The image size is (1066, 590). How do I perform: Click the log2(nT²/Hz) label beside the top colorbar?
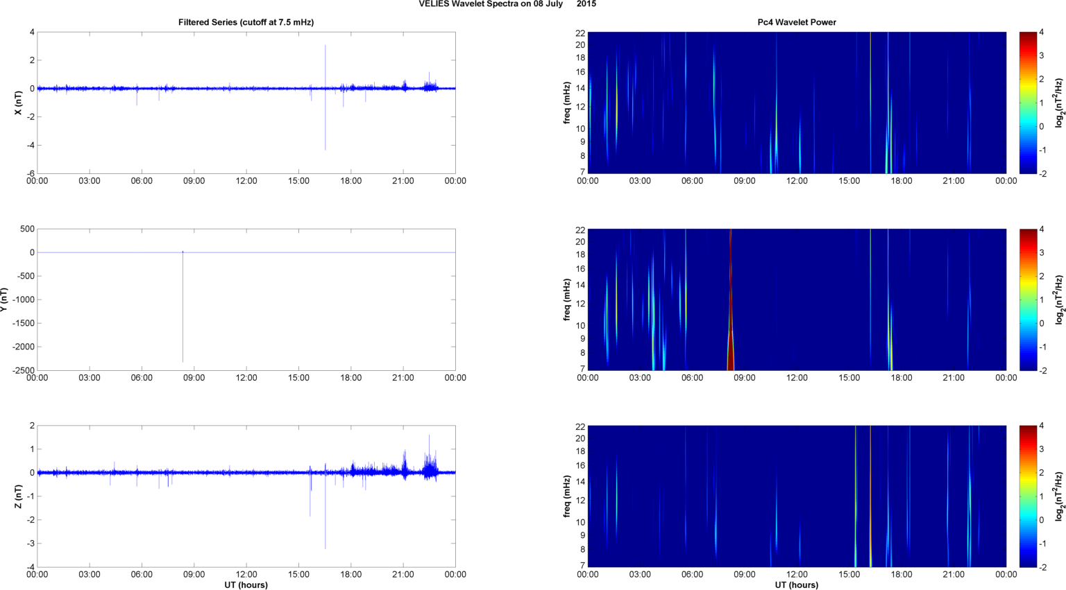tap(1059, 103)
